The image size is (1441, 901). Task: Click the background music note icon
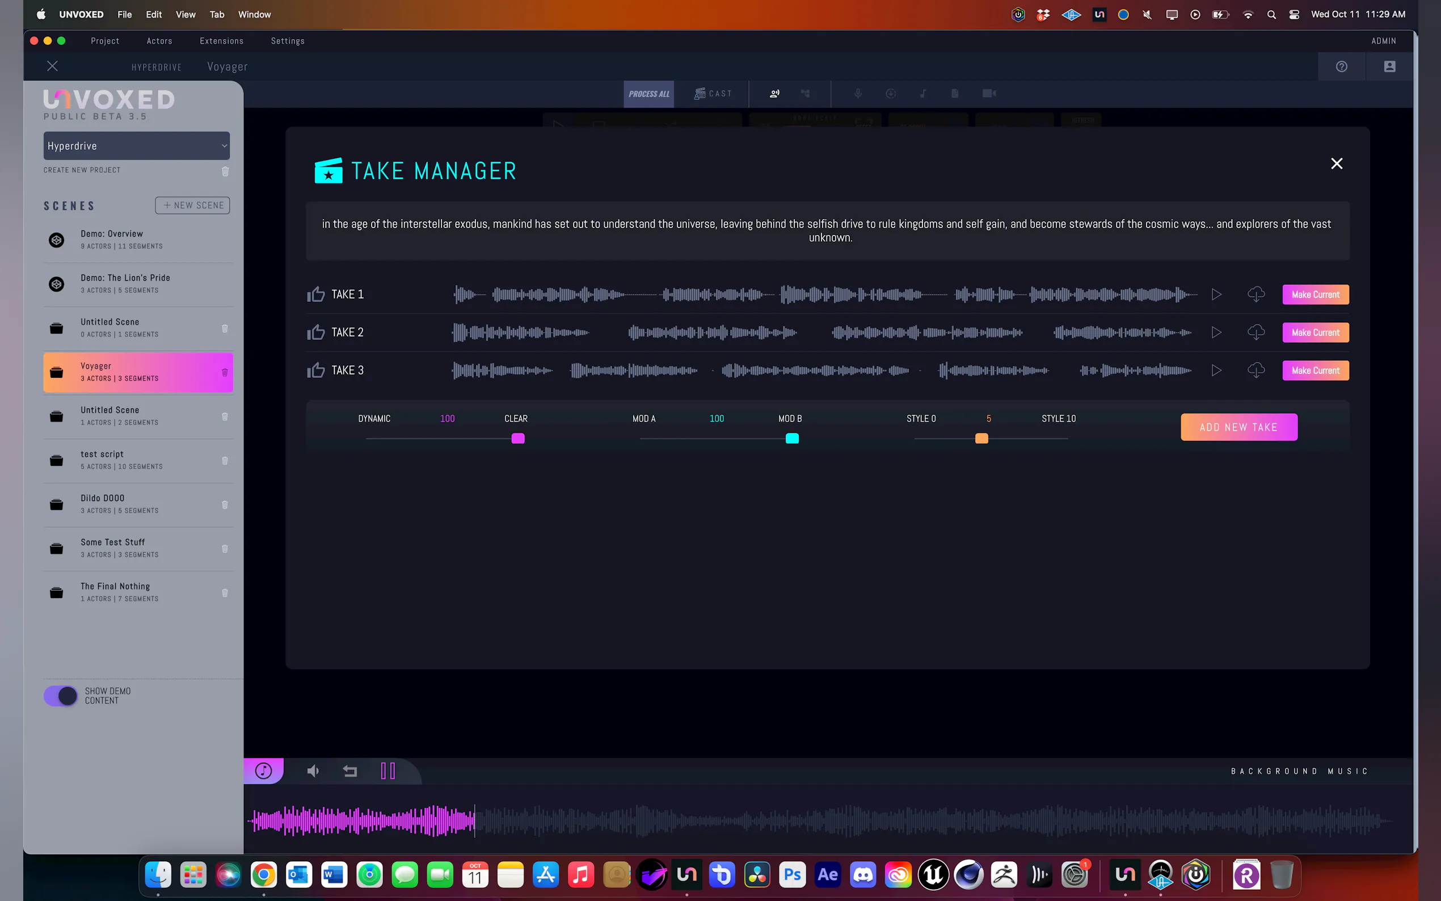(263, 771)
